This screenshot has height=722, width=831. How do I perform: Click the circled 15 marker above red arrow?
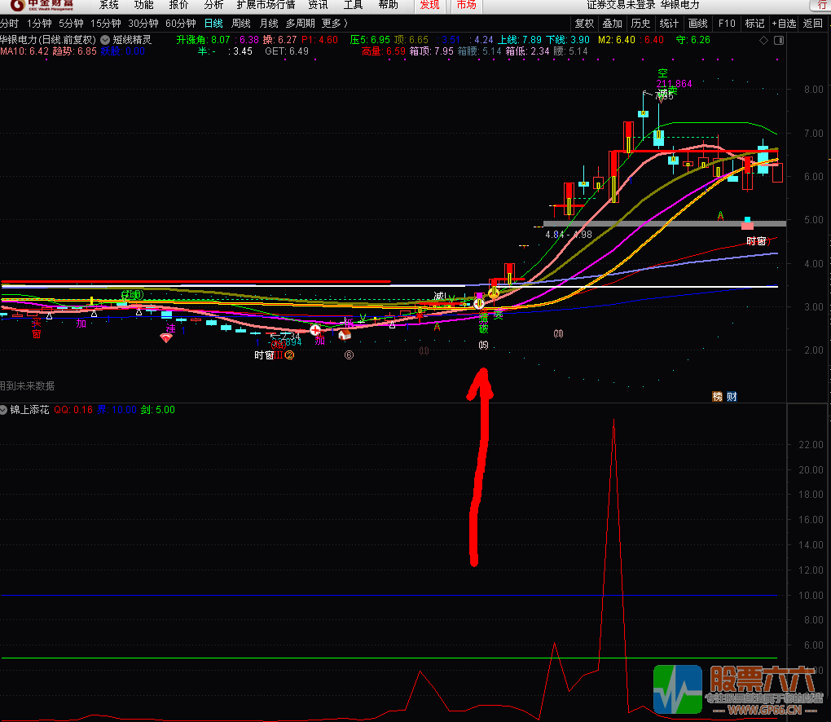click(483, 345)
